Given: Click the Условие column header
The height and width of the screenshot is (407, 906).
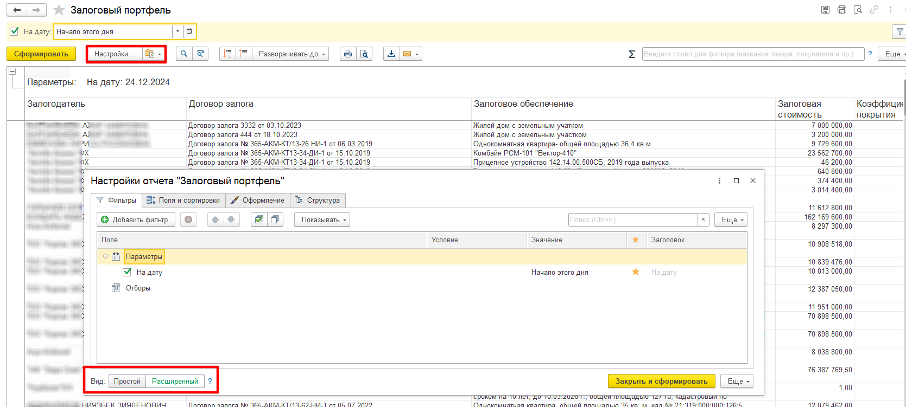Looking at the screenshot, I should coord(477,240).
